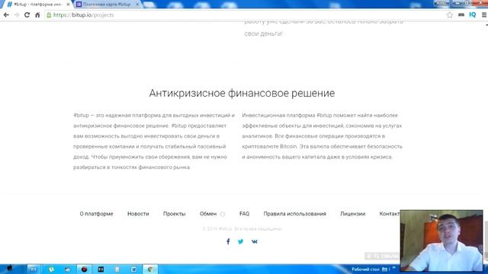The width and height of the screenshot is (488, 274).
Task: Bookmark this page with the star icon
Action: click(x=449, y=15)
